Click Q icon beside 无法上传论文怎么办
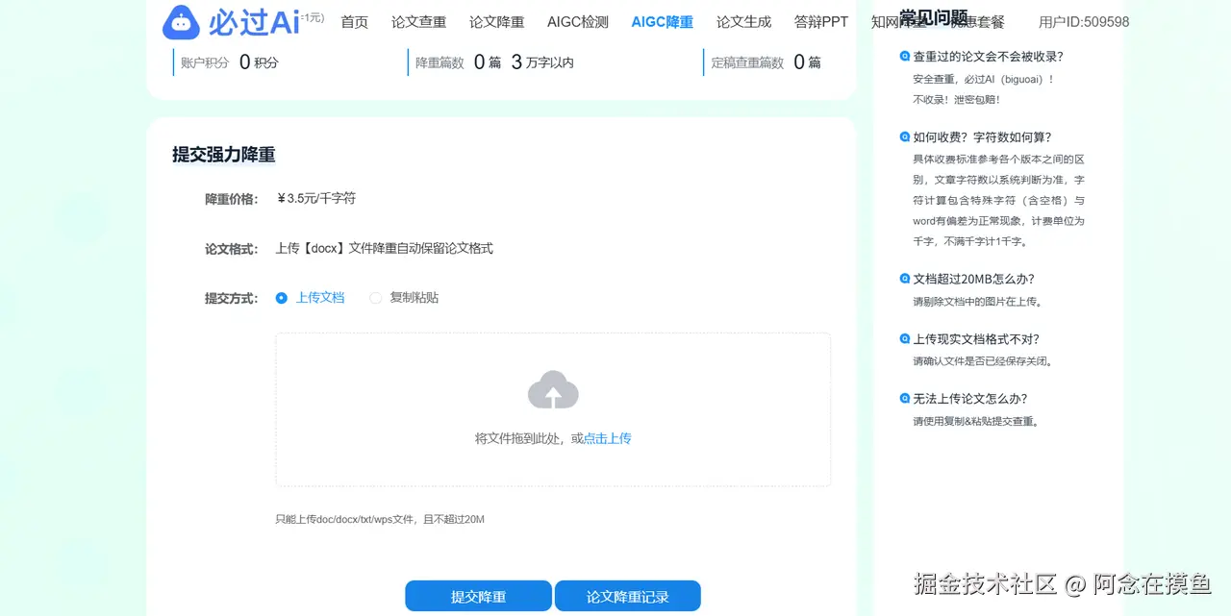 [x=905, y=398]
